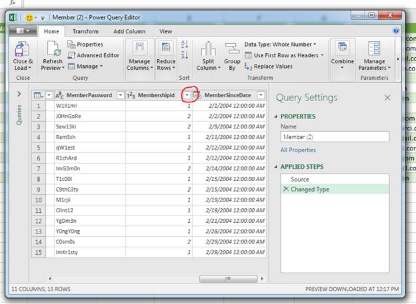Click the Reduce Rows icon
This screenshot has width=416, height=304.
166,47
